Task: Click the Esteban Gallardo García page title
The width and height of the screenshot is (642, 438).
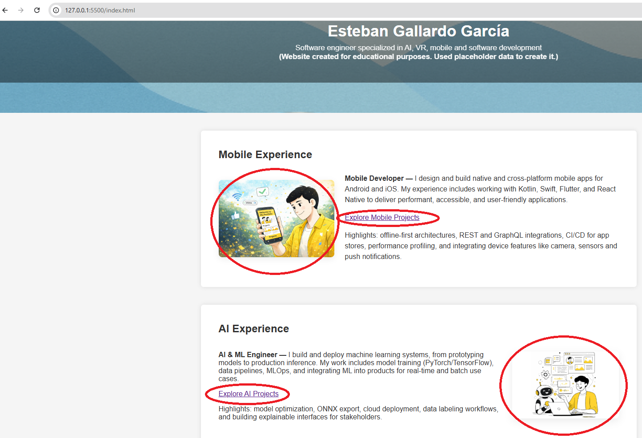Action: point(418,31)
